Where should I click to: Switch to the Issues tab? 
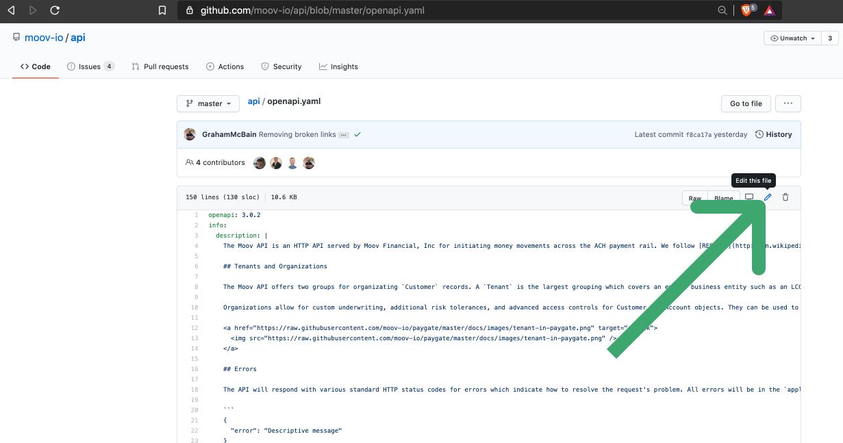(90, 66)
